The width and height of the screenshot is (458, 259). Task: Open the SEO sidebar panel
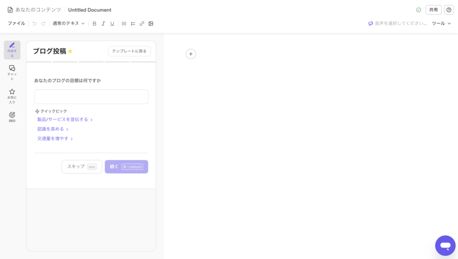[12, 117]
